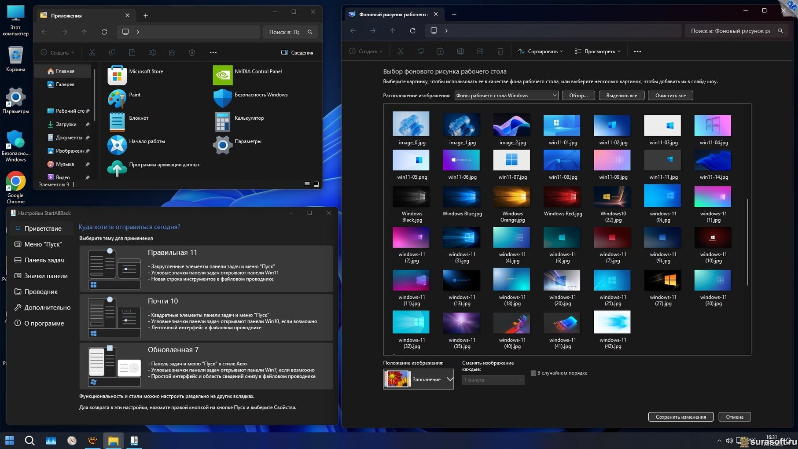
Task: Open the three-dots menu in Applications toolbar
Action: (213, 52)
